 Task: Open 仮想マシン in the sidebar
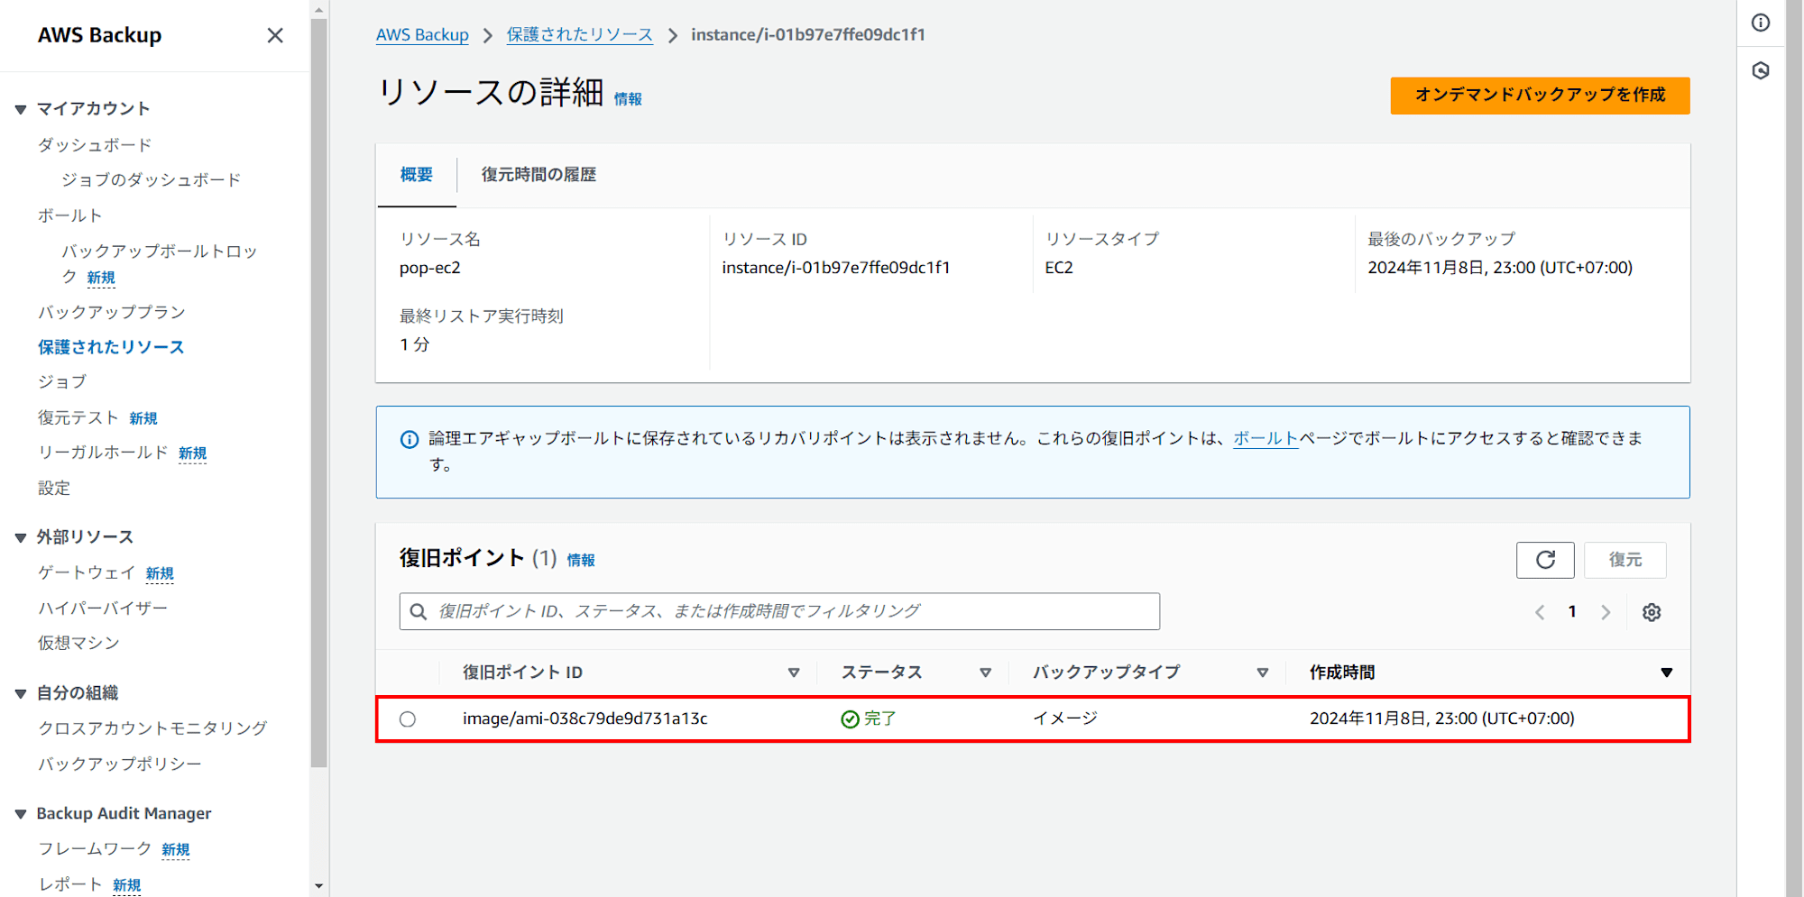point(78,643)
